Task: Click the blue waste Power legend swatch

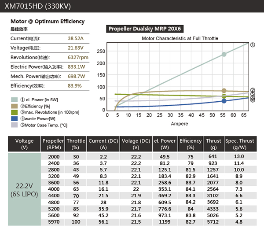Action: (14, 118)
